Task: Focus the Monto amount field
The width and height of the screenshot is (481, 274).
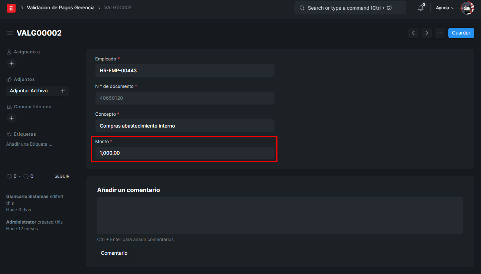Action: click(185, 153)
